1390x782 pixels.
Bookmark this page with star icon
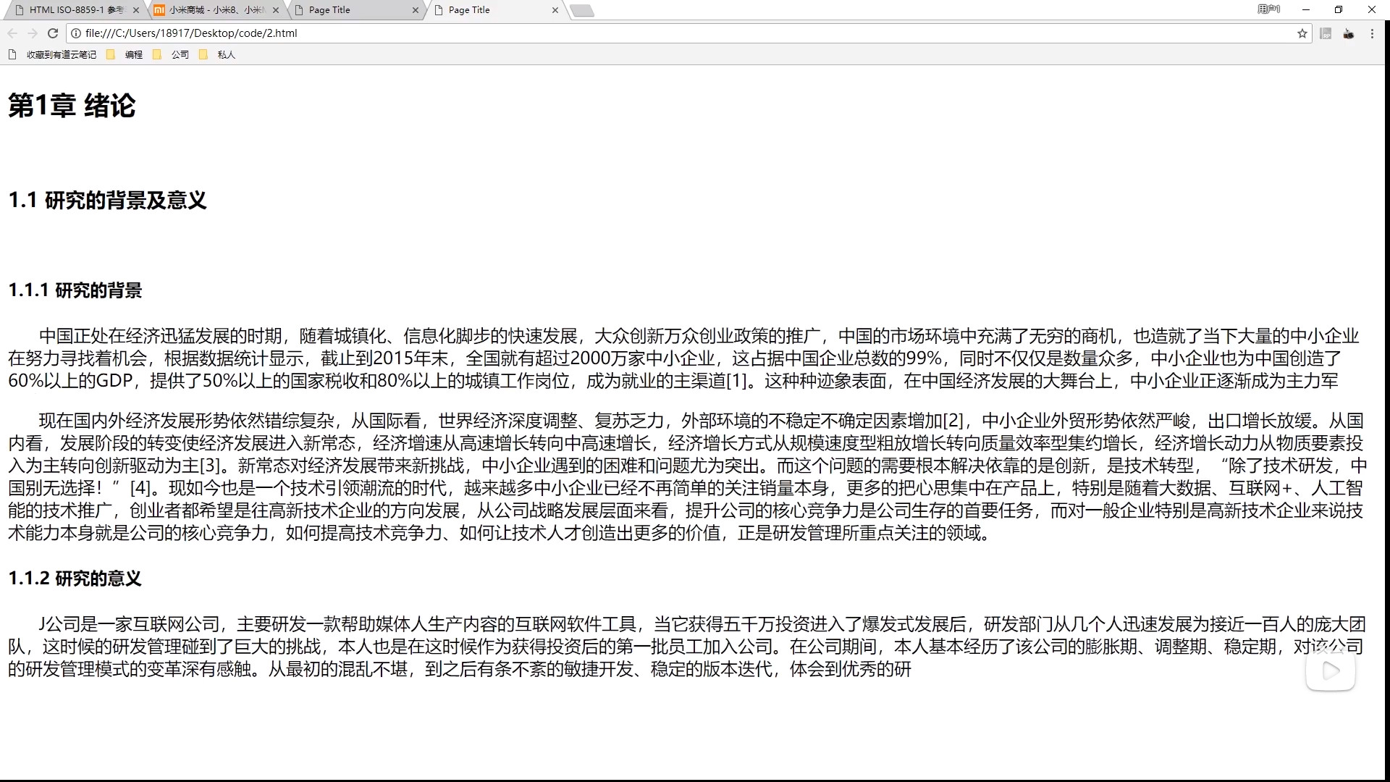[1302, 33]
